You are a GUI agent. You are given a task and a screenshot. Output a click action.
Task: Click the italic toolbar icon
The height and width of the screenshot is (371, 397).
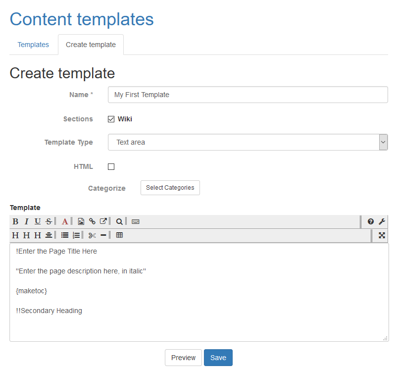(x=27, y=221)
